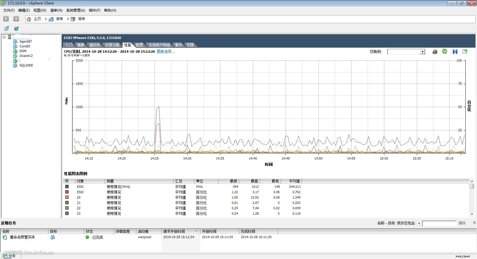
Task: Open the 编辑(E) menu
Action: click(24, 10)
